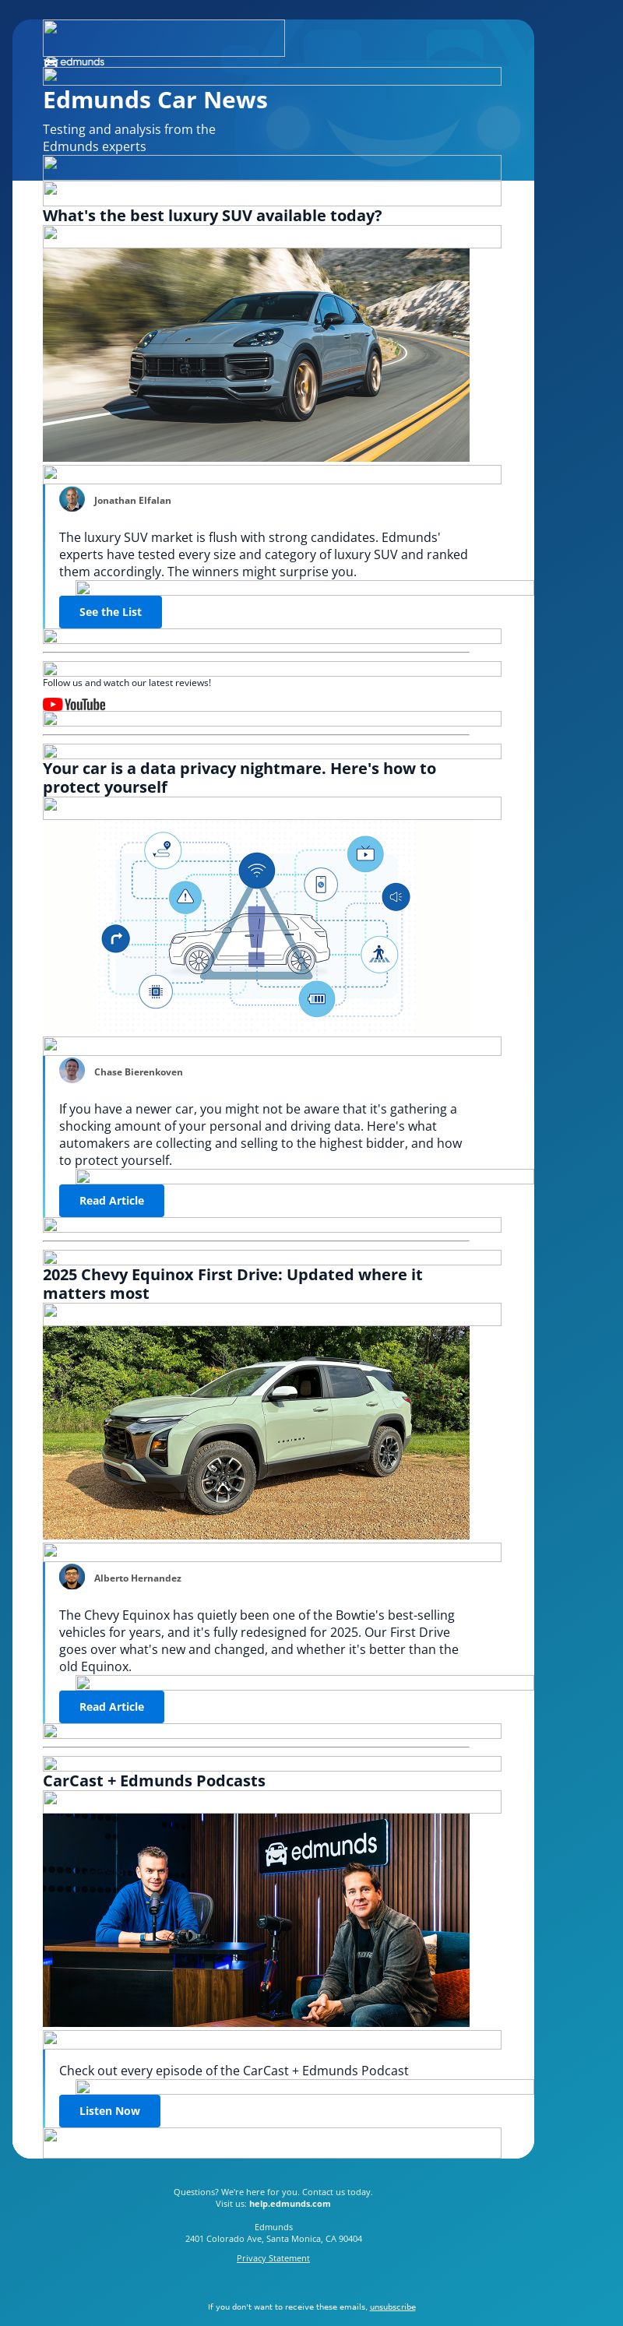Open the Privacy Statement link
Viewport: 623px width, 2326px height.
pos(273,2257)
